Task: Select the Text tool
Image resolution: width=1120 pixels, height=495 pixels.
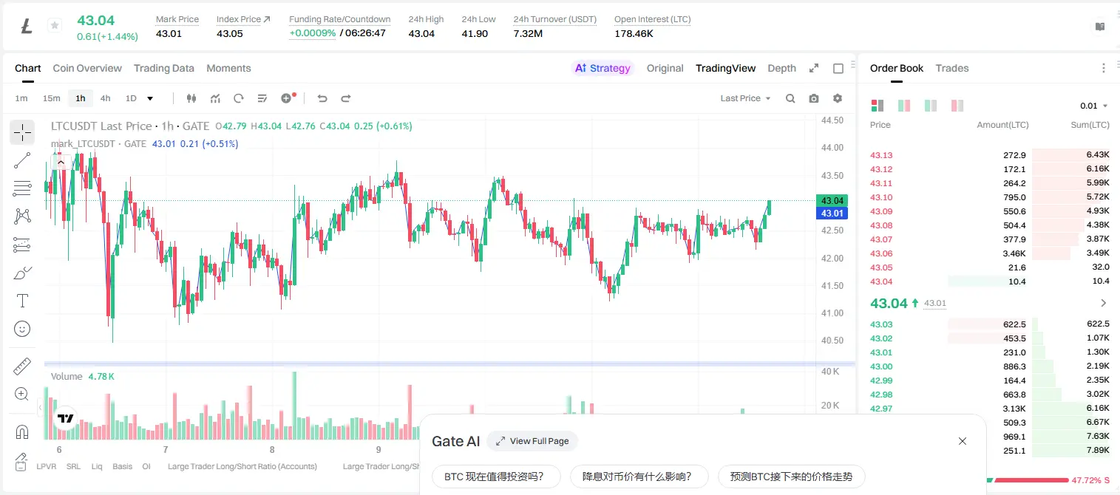Action: 22,301
